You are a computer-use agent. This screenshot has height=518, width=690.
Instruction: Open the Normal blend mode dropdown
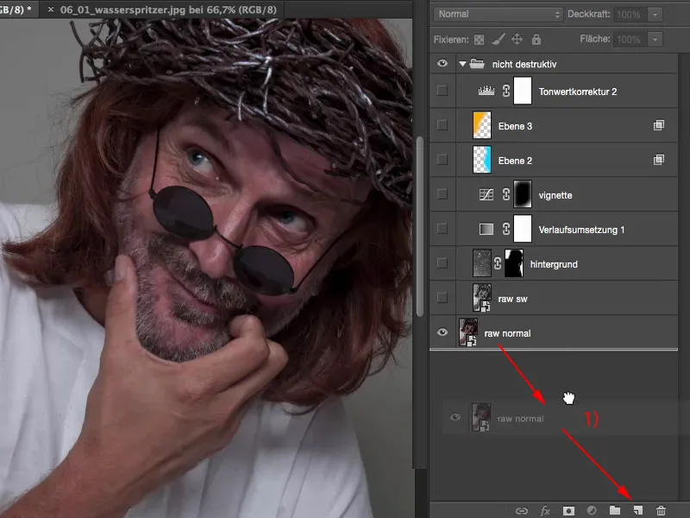(x=499, y=14)
